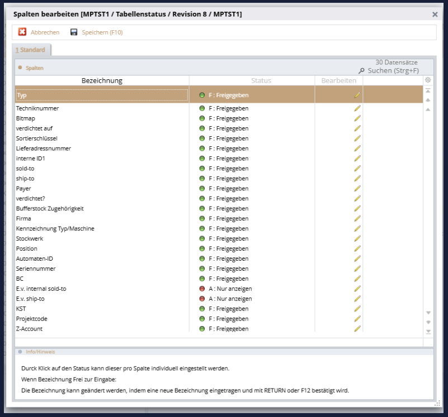The height and width of the screenshot is (417, 448).
Task: Click the Status column header
Action: [261, 81]
